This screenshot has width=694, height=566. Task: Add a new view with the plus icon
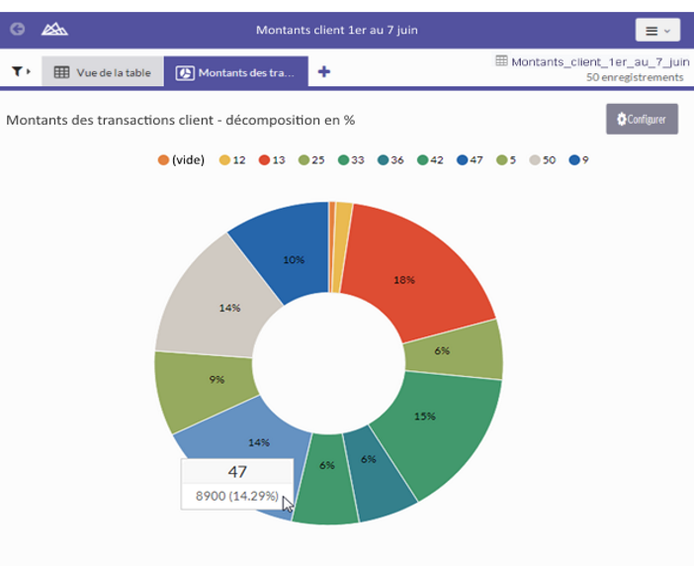click(323, 72)
